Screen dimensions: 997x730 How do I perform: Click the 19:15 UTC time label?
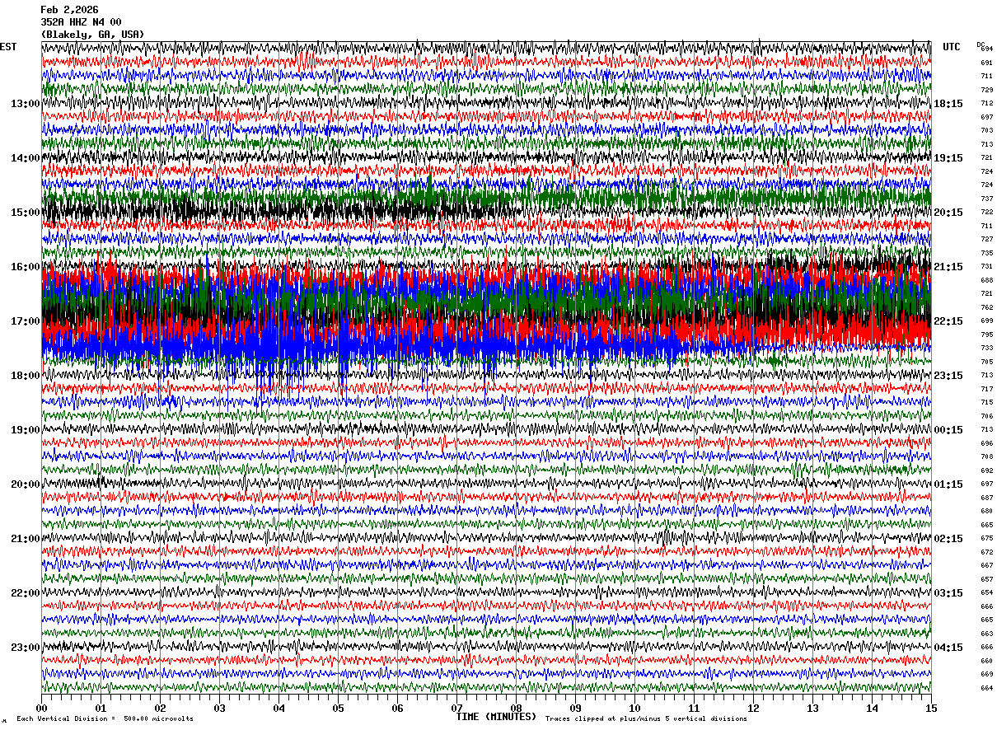coord(948,158)
